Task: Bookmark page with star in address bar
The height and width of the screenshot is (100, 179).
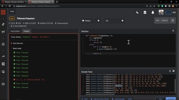Action: 154,6
